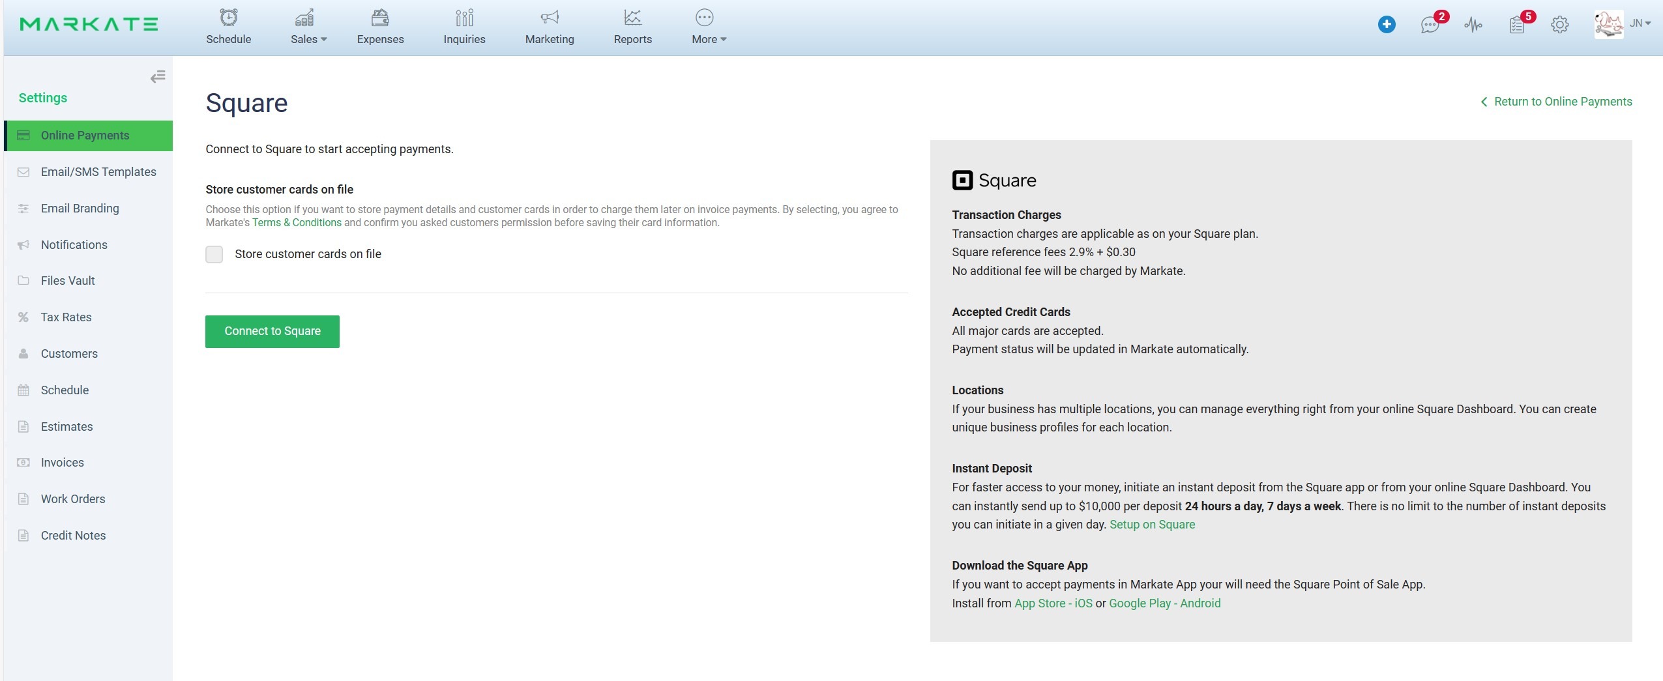The width and height of the screenshot is (1663, 681).
Task: Click the Download the Square App heading
Action: (x=1020, y=566)
